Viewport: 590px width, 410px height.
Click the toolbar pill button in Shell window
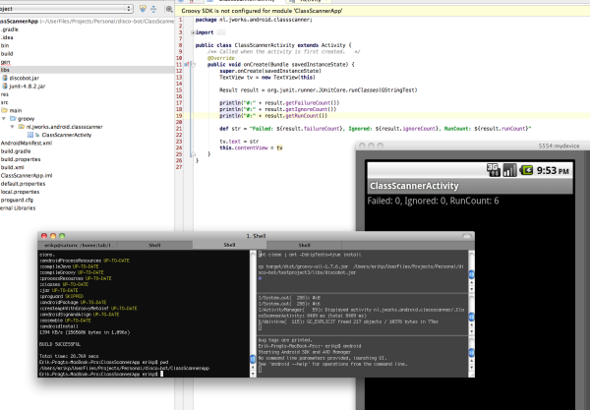point(466,236)
